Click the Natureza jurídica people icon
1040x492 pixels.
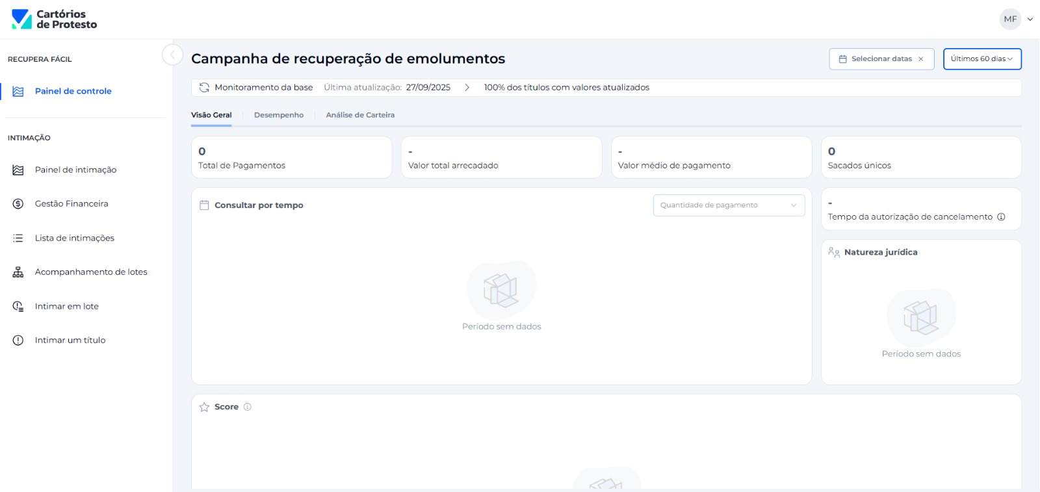click(x=834, y=252)
